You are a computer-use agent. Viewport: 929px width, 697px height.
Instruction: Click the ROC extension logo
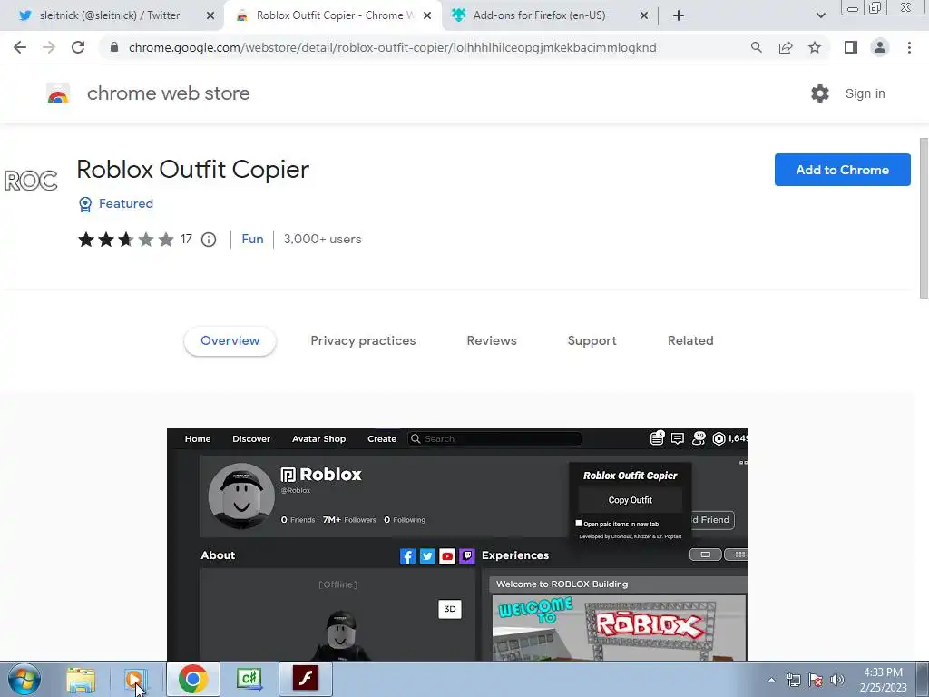(x=31, y=181)
